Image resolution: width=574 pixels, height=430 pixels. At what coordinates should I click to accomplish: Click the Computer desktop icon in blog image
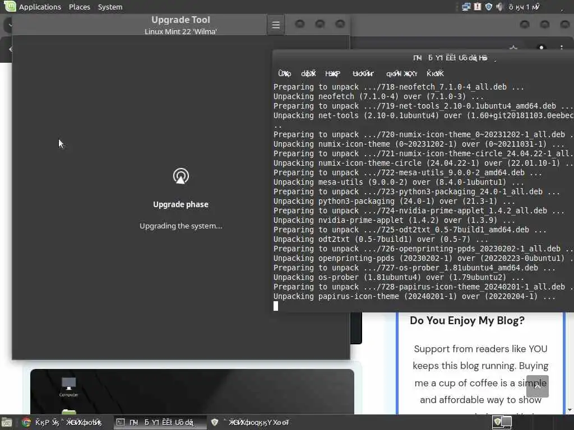68,387
